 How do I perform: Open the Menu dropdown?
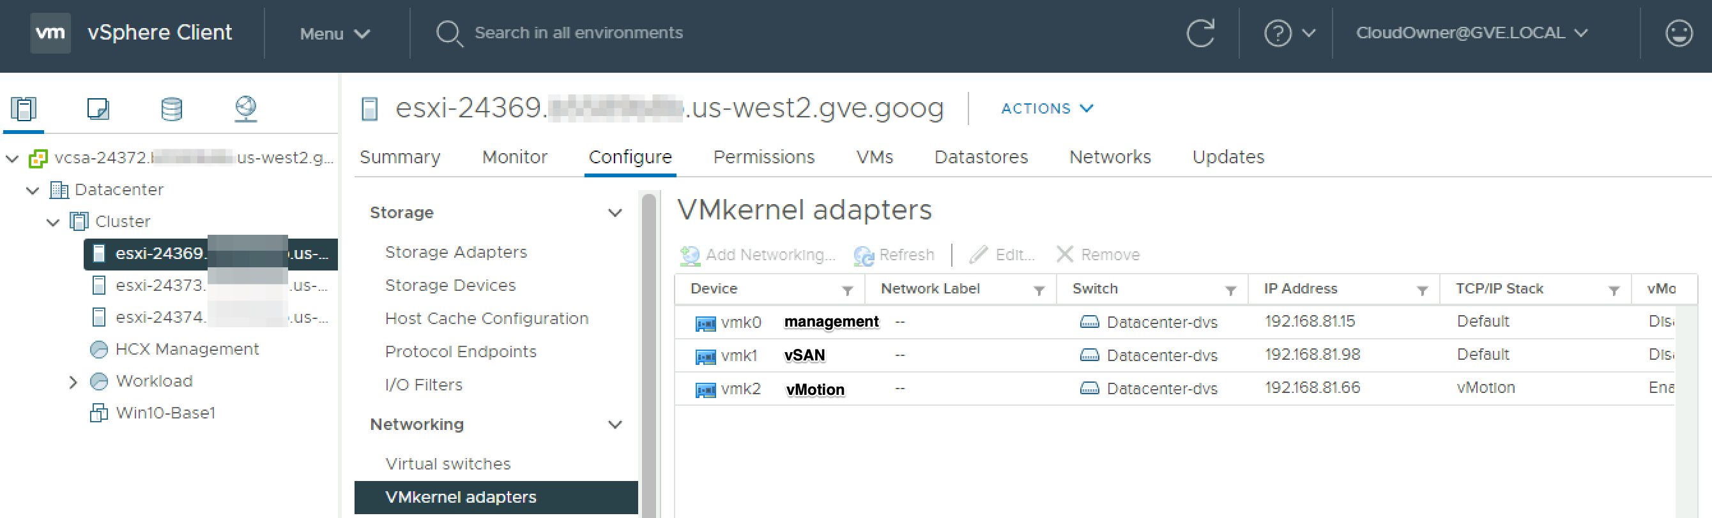tap(334, 33)
